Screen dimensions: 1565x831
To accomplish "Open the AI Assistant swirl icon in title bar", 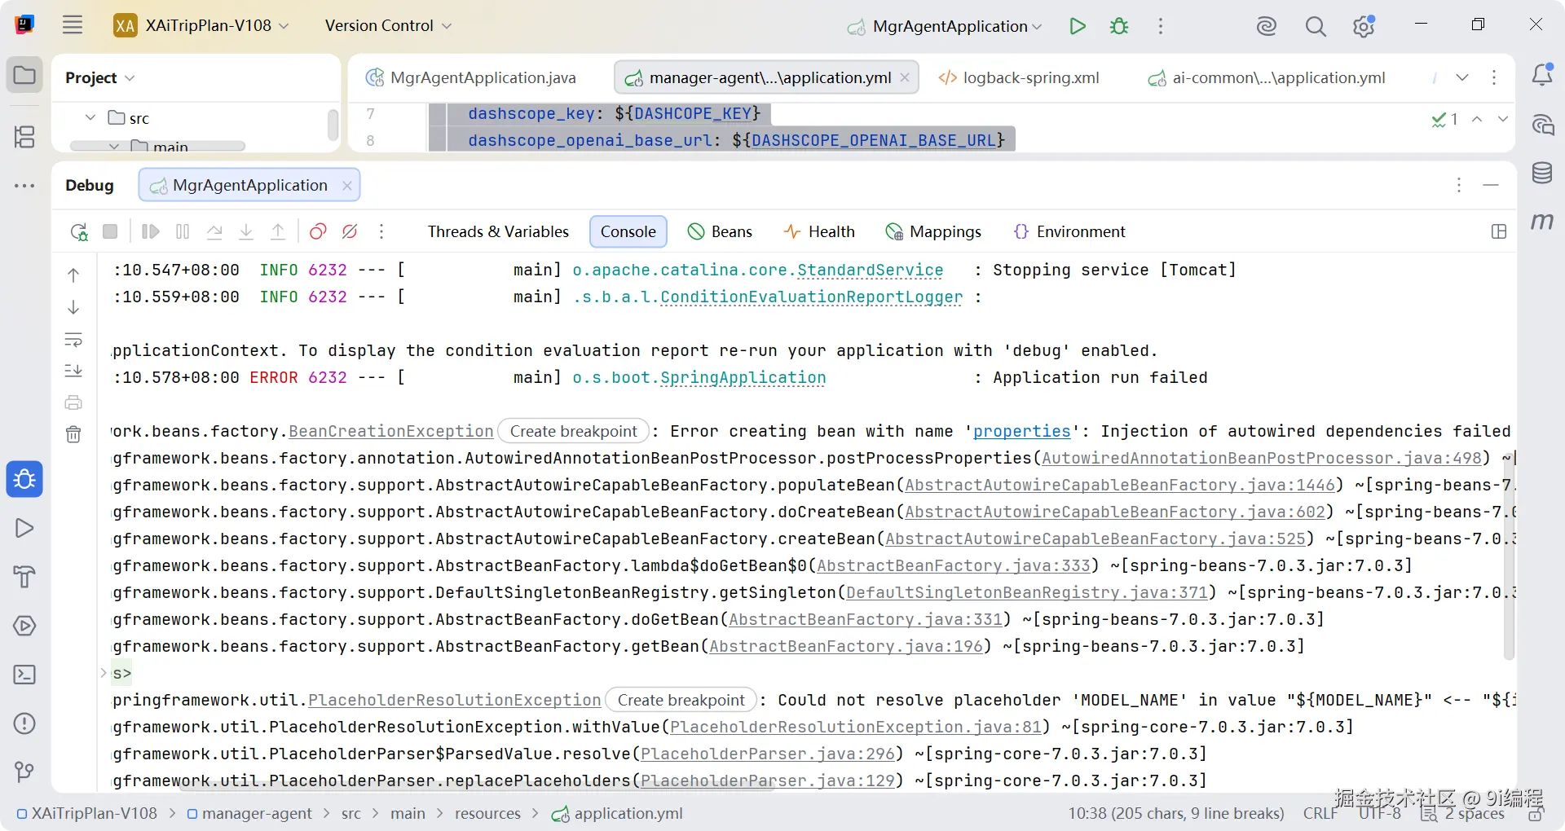I will (1266, 26).
